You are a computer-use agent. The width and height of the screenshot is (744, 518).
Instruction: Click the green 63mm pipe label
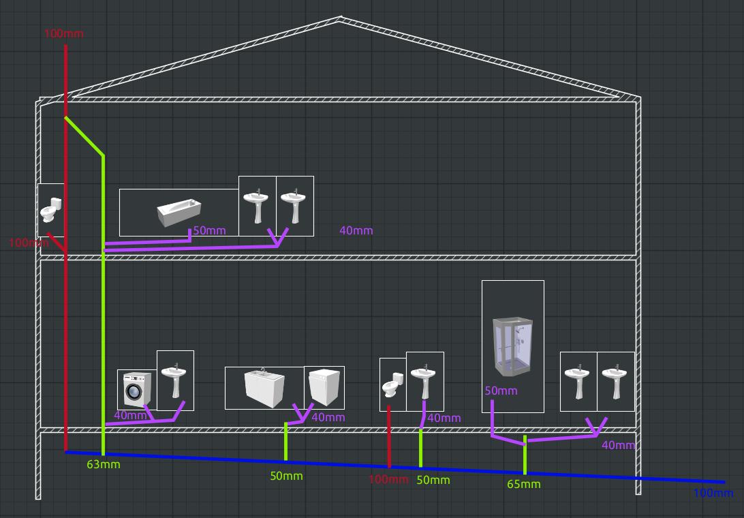[104, 465]
